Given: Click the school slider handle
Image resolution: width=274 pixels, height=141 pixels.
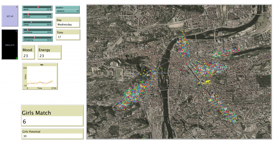Looking at the screenshot, I should pos(28,14).
